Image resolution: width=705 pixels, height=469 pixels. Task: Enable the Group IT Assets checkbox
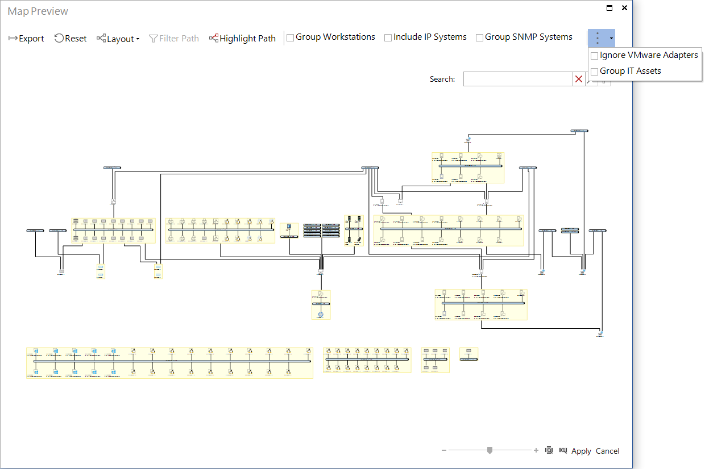click(x=595, y=72)
